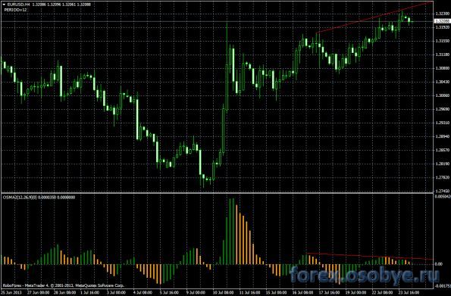Image resolution: width=451 pixels, height=296 pixels.
Task: Click the 0.00 level on indicator scale
Action: pyautogui.click(x=439, y=263)
